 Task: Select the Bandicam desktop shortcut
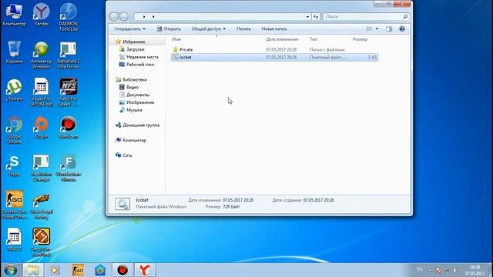[69, 127]
